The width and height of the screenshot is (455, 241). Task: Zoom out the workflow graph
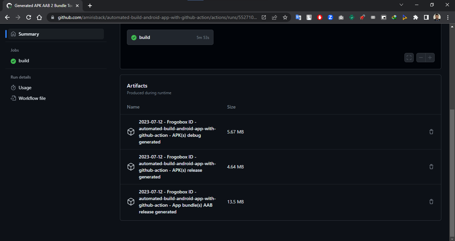pyautogui.click(x=421, y=58)
